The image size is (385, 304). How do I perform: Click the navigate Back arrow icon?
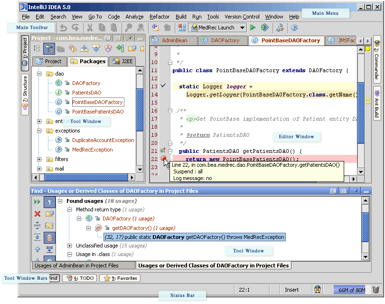tap(155, 28)
